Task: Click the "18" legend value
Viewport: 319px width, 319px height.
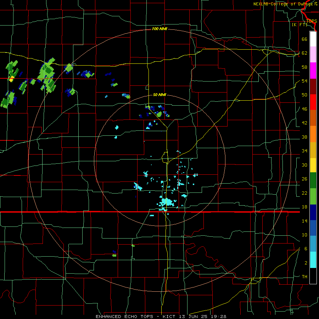Action: tap(304, 207)
